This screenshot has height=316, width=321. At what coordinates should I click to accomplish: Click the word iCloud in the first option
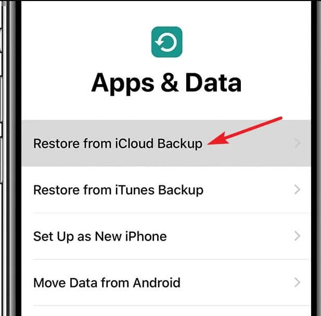(x=134, y=143)
